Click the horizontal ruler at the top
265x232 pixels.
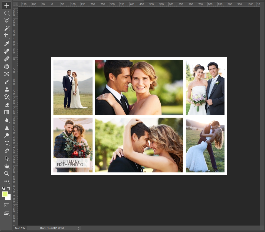tap(139, 4)
